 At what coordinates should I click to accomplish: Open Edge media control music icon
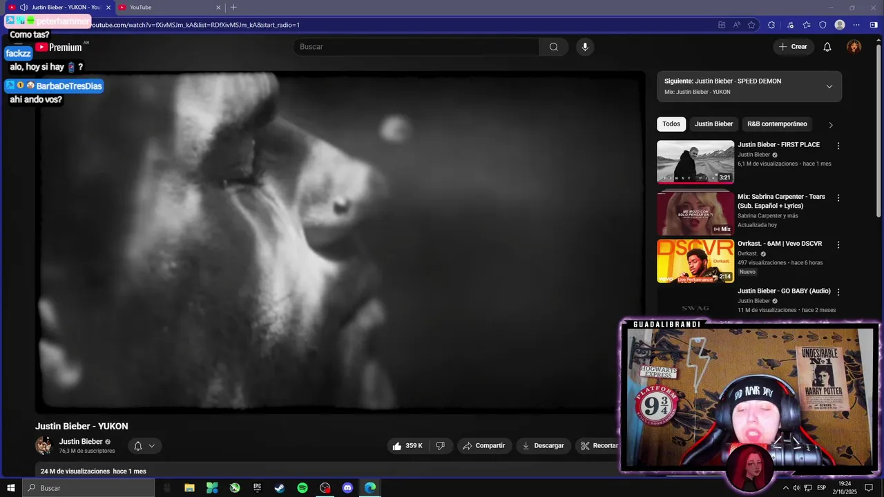(x=791, y=25)
